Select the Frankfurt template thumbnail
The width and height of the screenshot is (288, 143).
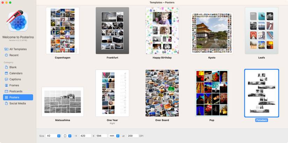(x=112, y=31)
